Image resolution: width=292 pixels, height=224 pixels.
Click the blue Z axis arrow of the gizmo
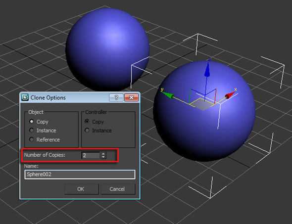click(207, 70)
